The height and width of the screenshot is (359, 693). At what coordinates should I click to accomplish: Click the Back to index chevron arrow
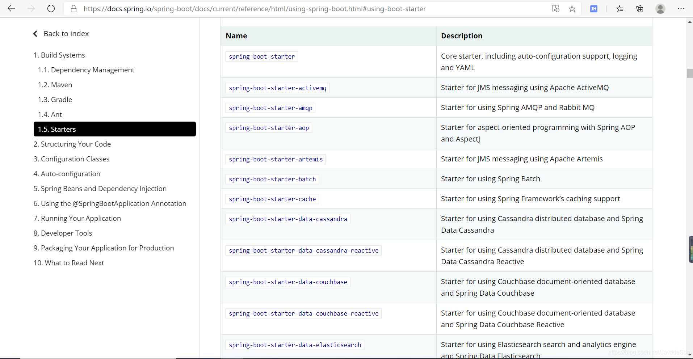pos(35,34)
